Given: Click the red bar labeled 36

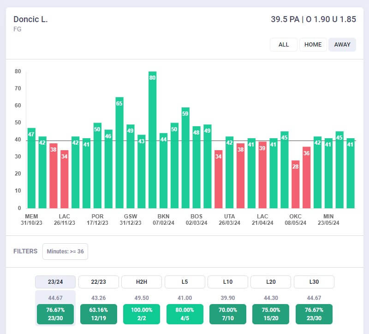Looking at the screenshot, I should tap(306, 177).
